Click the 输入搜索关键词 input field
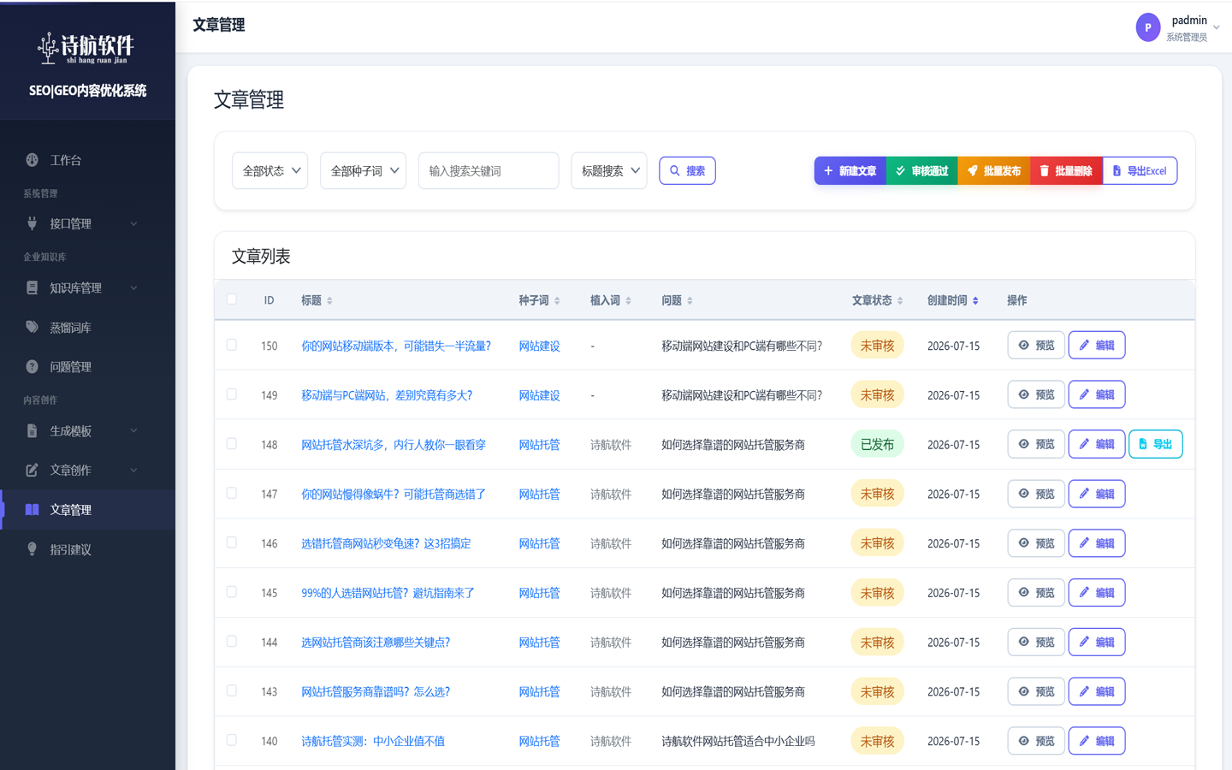Viewport: 1232px width, 770px height. 489,171
